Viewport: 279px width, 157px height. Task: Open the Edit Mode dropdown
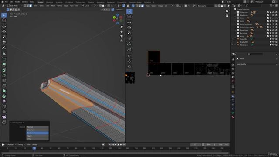(14, 6)
